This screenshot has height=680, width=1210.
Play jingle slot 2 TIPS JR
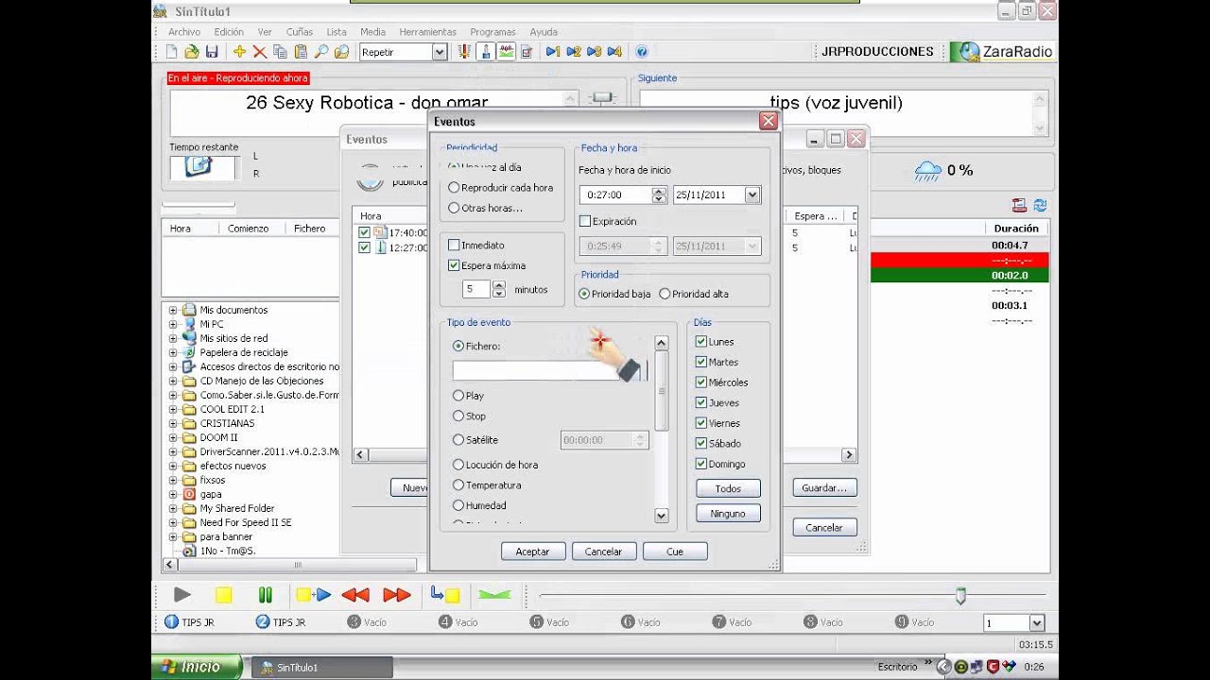[280, 622]
